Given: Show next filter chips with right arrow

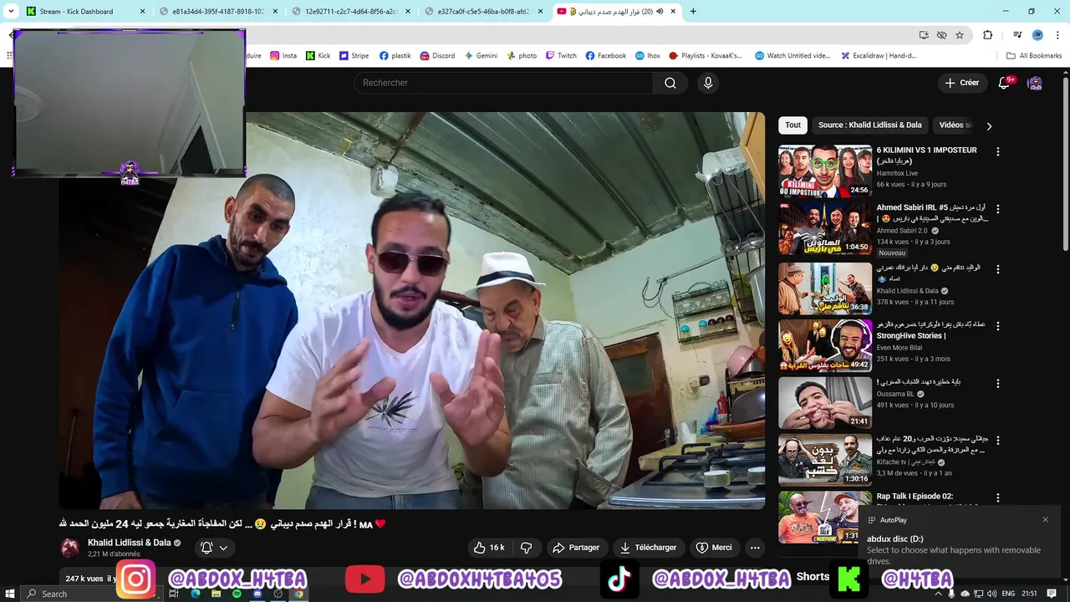Looking at the screenshot, I should tap(989, 125).
